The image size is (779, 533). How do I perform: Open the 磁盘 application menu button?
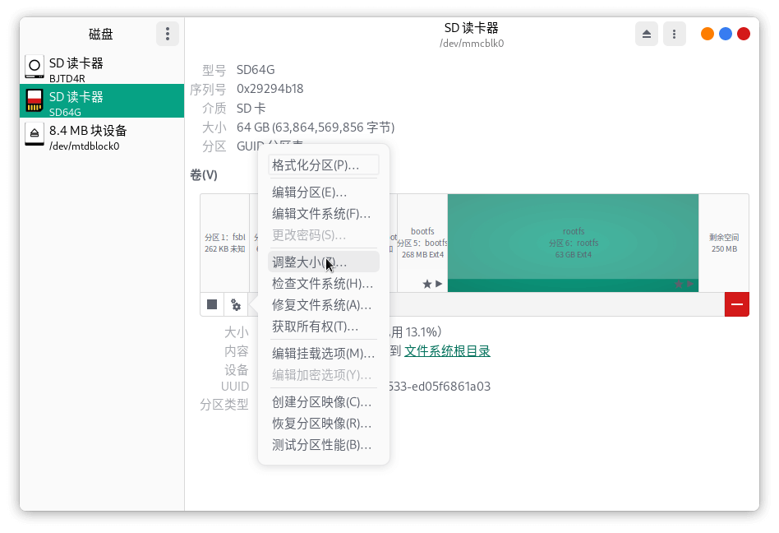click(167, 34)
